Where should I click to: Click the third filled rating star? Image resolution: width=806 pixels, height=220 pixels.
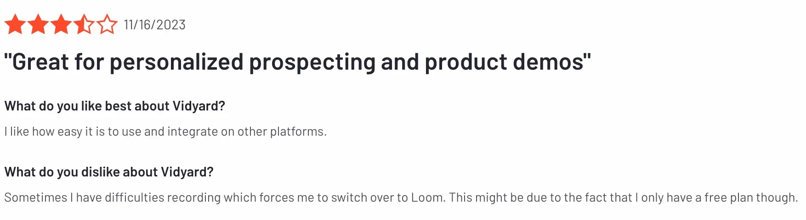click(x=61, y=24)
